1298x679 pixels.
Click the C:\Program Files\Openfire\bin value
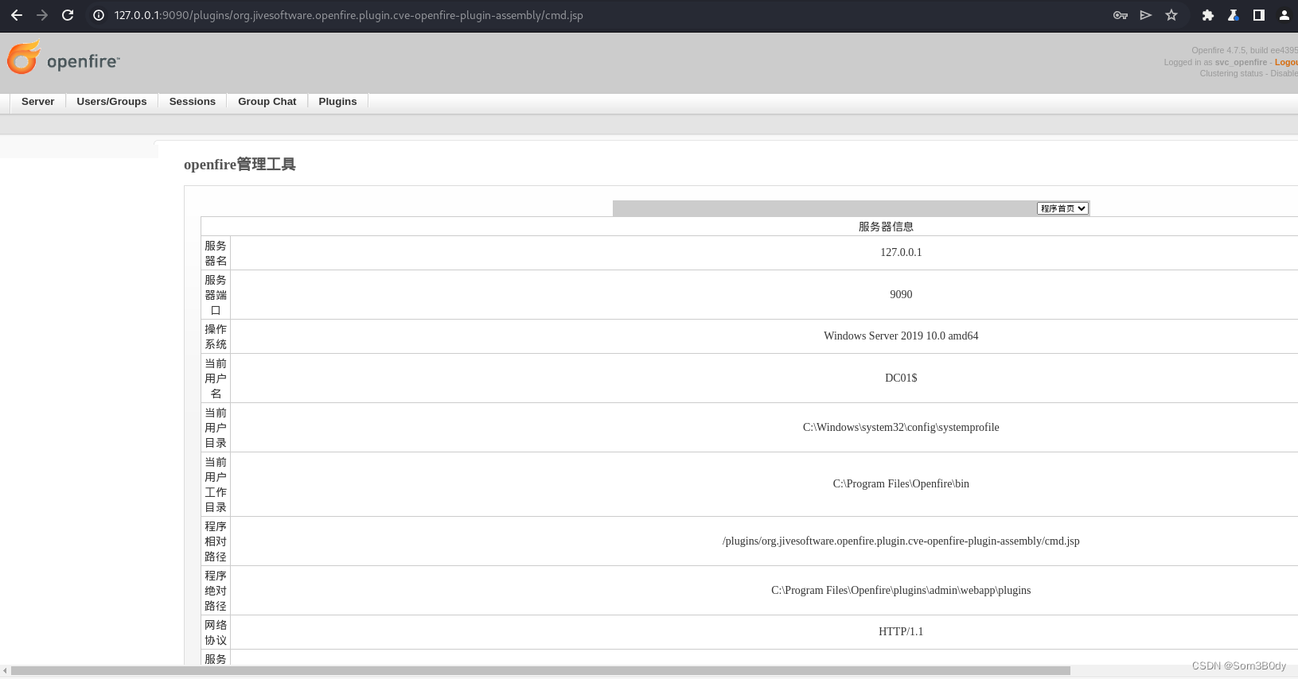pos(901,483)
